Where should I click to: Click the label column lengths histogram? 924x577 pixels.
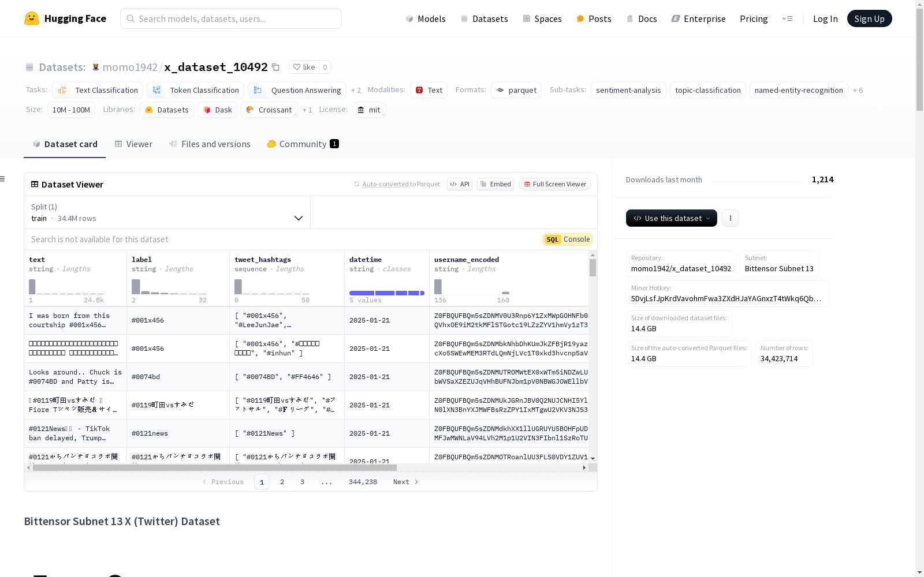click(x=169, y=287)
